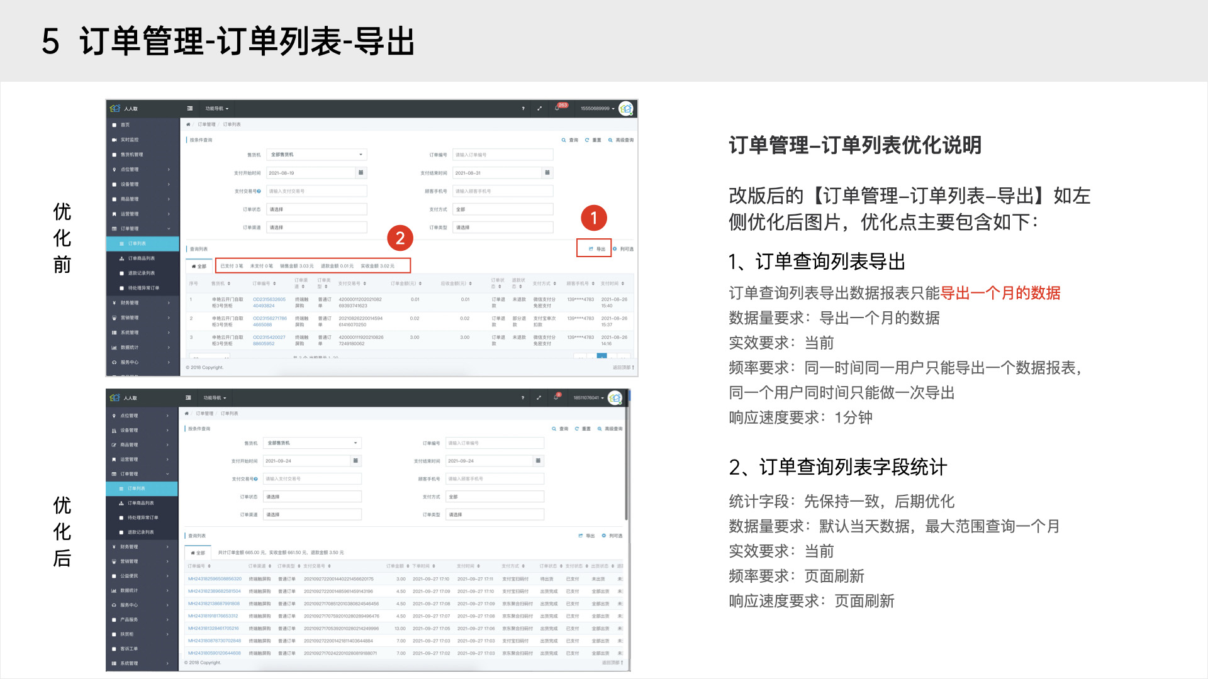The width and height of the screenshot is (1208, 679).
Task: Click 返回顶部 in the 优化前 screenshot
Action: (624, 367)
